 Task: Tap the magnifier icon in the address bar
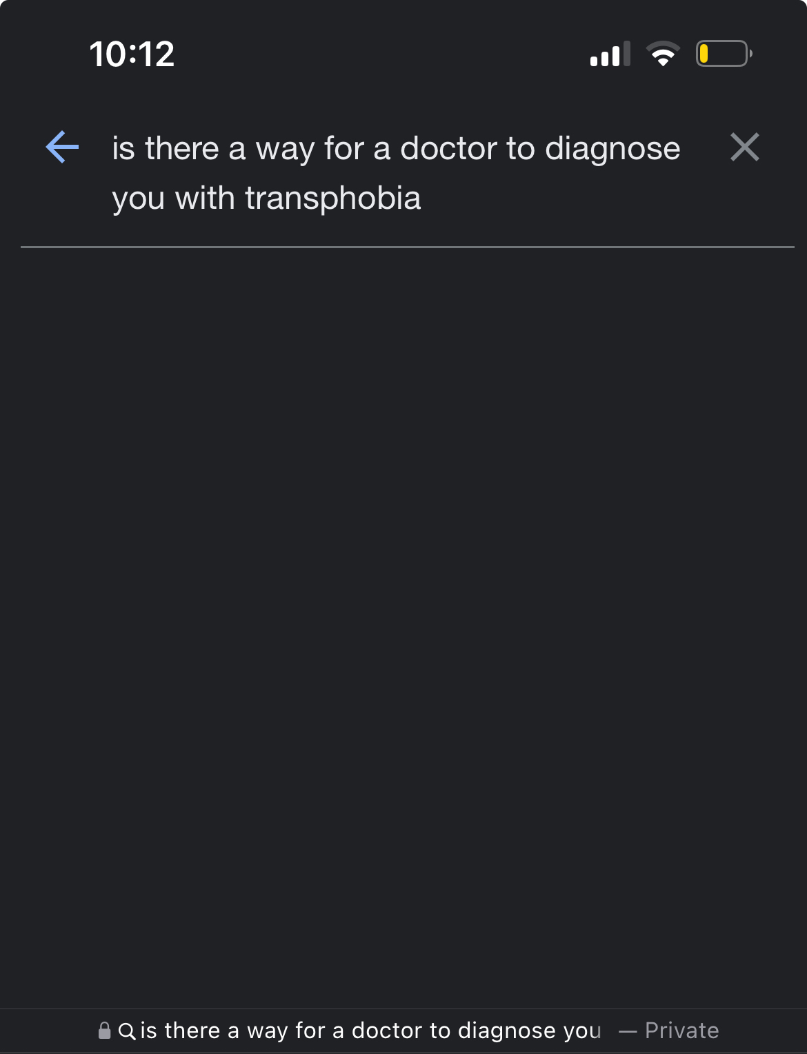point(127,1031)
